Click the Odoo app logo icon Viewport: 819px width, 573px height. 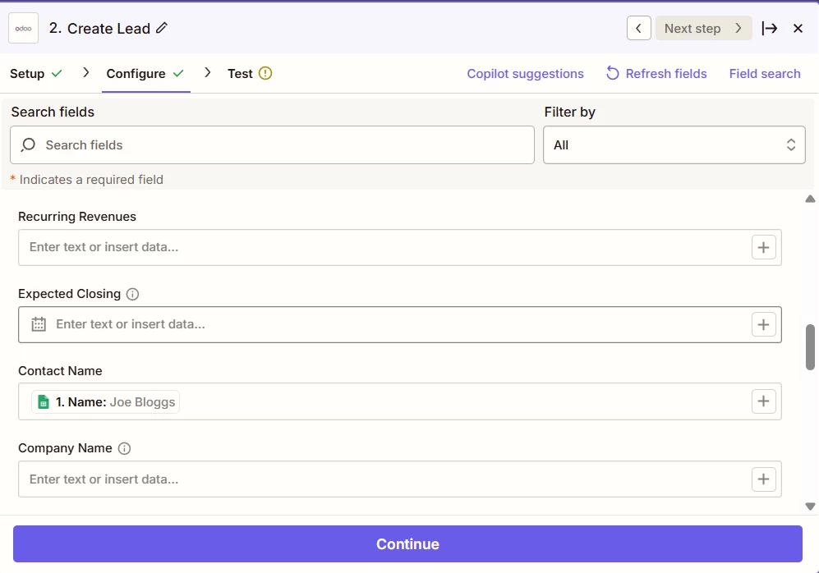[24, 28]
